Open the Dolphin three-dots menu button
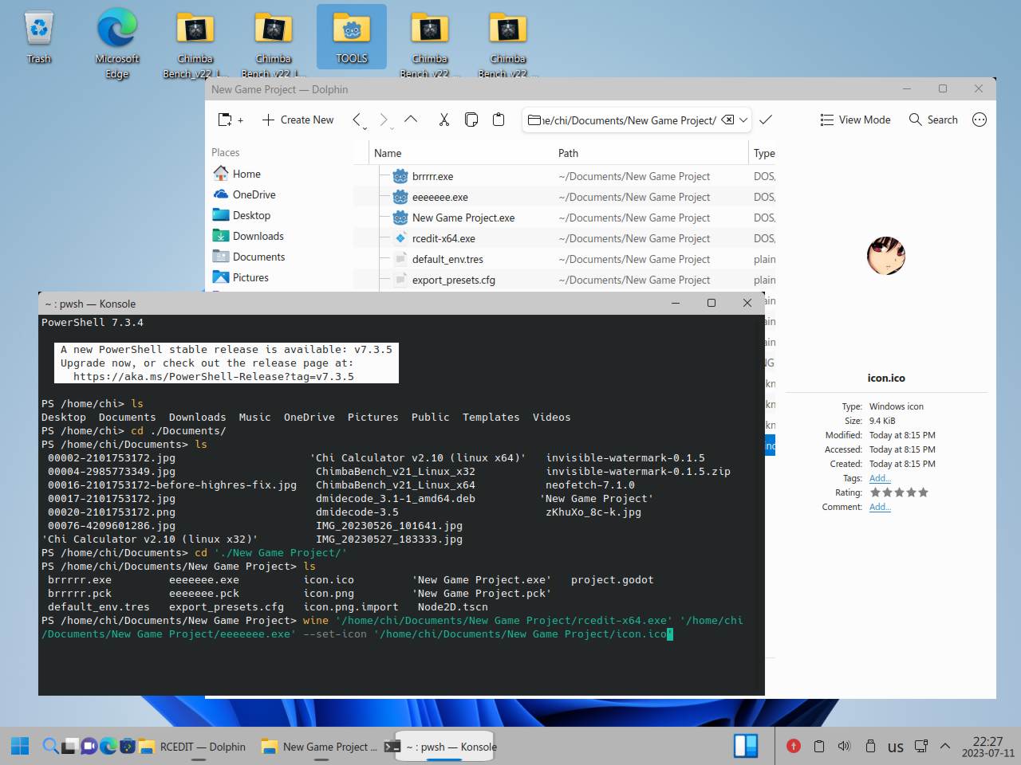The image size is (1021, 765). click(980, 120)
